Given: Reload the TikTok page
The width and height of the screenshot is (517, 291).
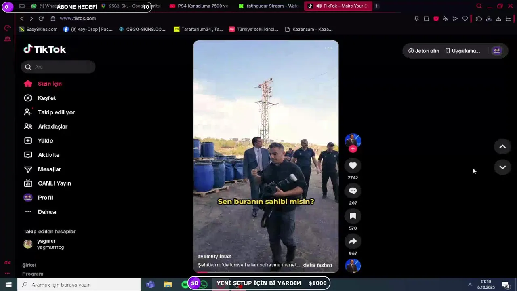Looking at the screenshot, I should (x=41, y=19).
